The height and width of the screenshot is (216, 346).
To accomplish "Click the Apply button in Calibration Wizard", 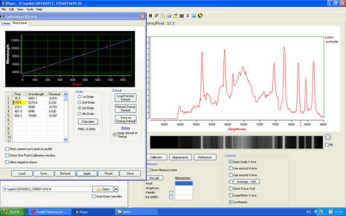I will pos(87,174).
